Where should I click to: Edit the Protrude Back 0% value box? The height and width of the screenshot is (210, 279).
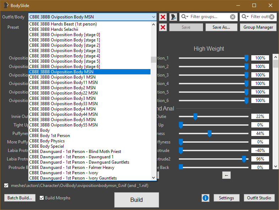coord(260,167)
